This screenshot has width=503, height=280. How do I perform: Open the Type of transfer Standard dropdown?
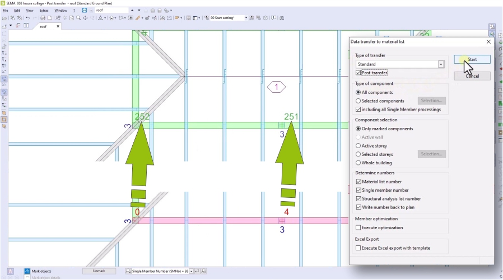click(x=441, y=64)
